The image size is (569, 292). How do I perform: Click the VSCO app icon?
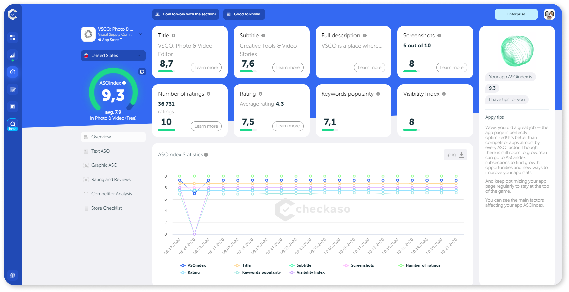pos(88,34)
